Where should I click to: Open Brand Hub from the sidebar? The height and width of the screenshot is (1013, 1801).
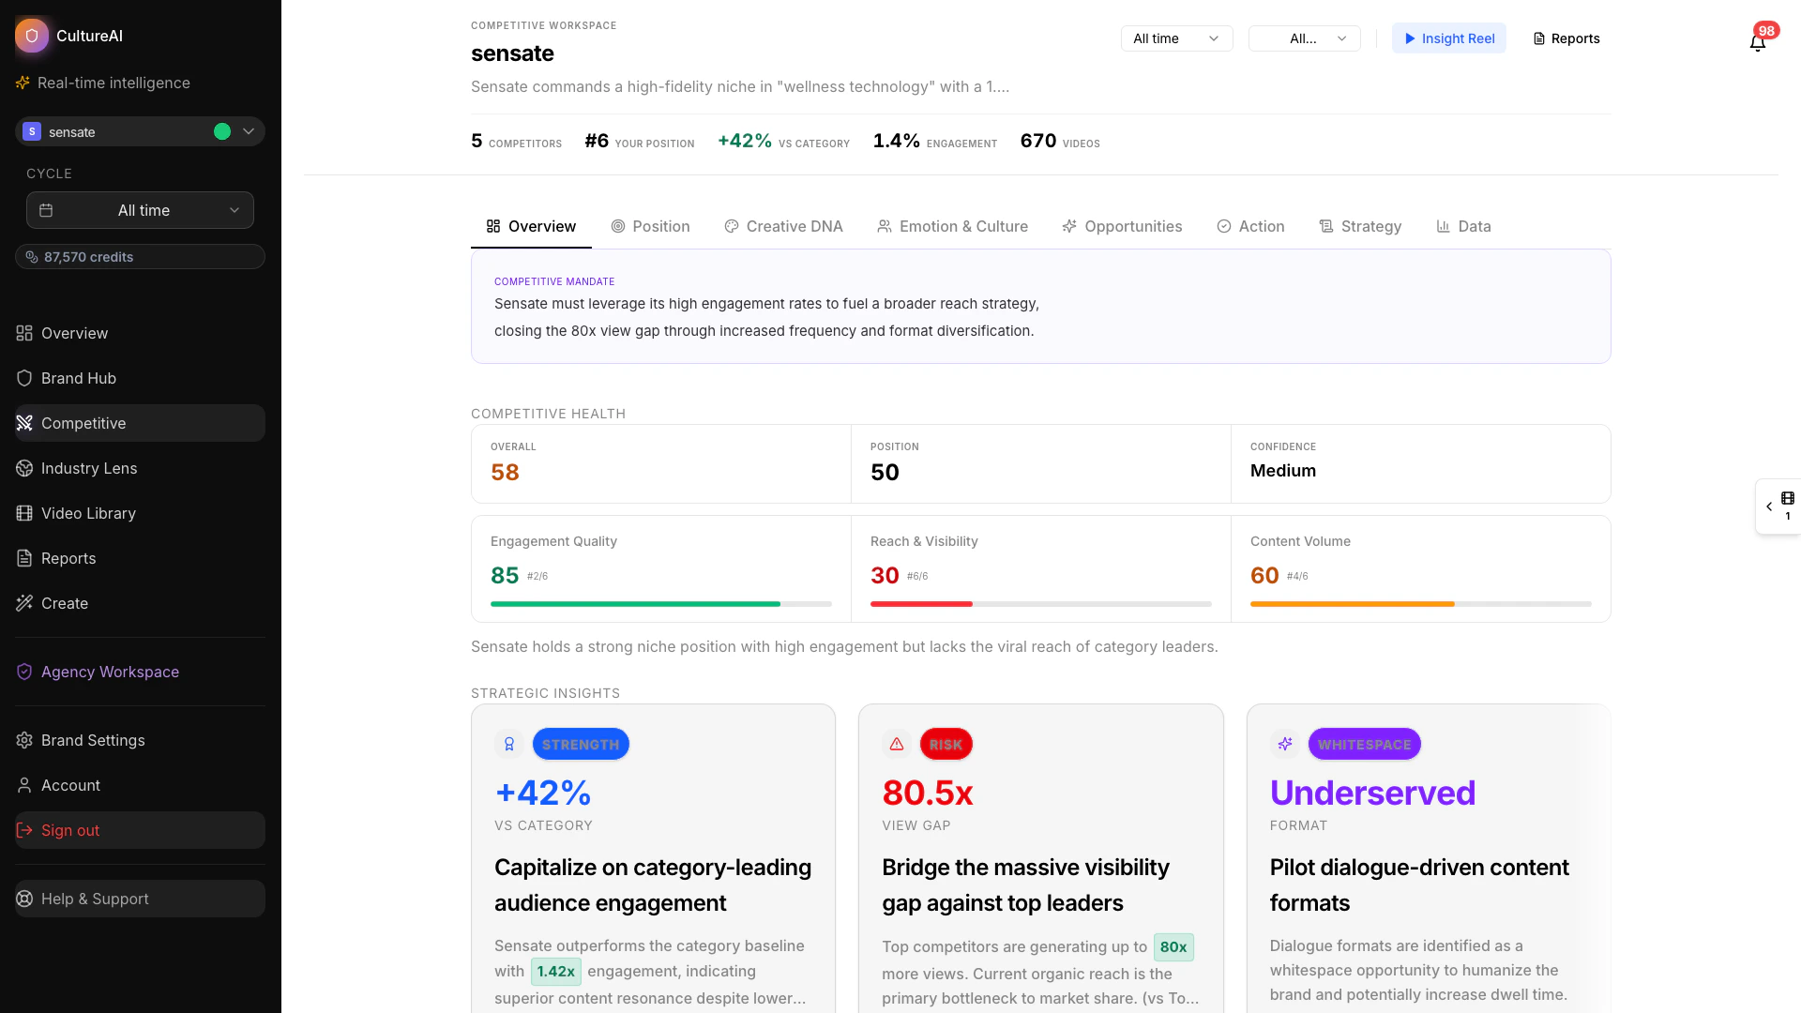pos(78,378)
